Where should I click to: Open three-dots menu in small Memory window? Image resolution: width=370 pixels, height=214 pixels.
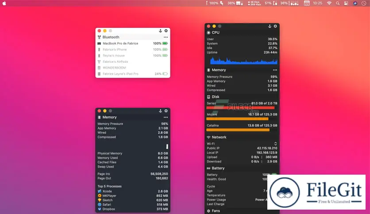click(166, 118)
